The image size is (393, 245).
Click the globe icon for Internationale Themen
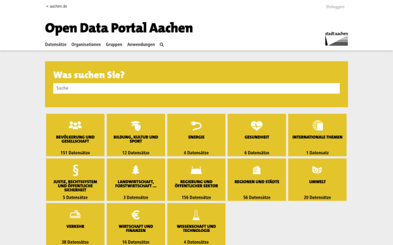pos(317,125)
